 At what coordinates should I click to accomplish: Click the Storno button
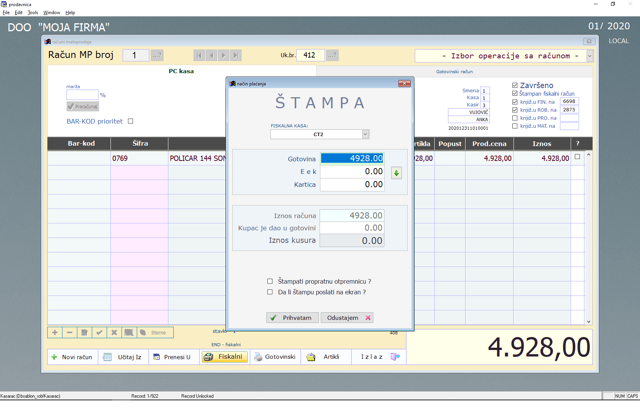[155, 332]
